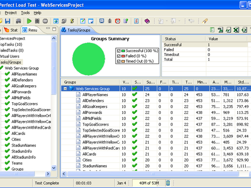The height and width of the screenshot is (188, 251).
Task: Click the Successful status row
Action: [205, 45]
